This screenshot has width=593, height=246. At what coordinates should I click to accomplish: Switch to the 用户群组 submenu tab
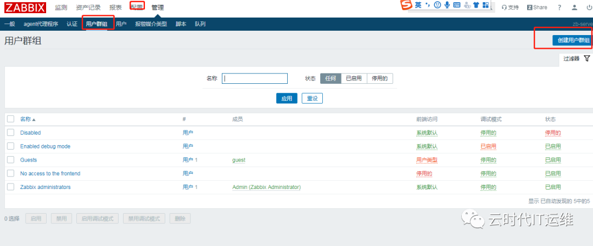tap(97, 24)
